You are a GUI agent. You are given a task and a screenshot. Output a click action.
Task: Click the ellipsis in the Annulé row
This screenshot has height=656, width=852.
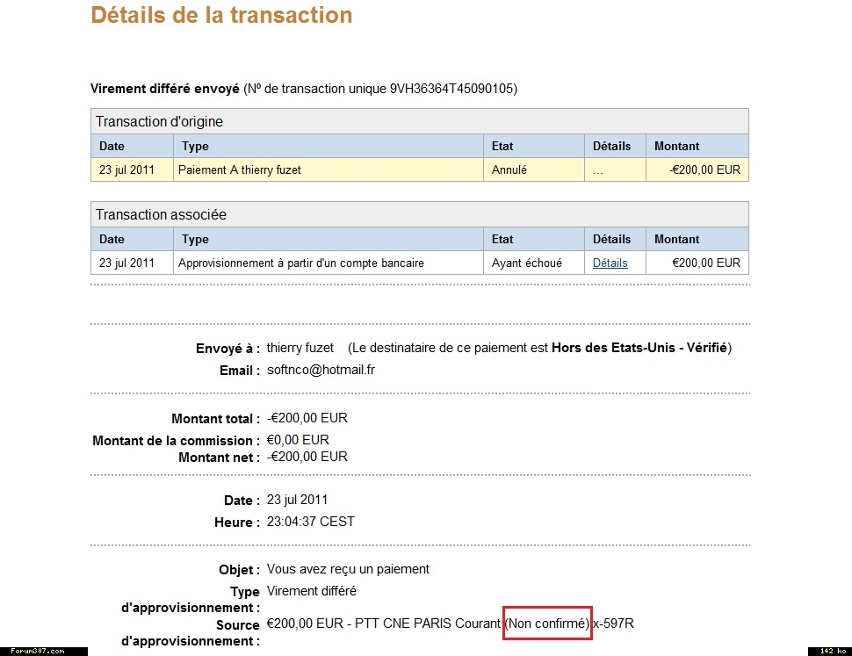click(x=598, y=169)
